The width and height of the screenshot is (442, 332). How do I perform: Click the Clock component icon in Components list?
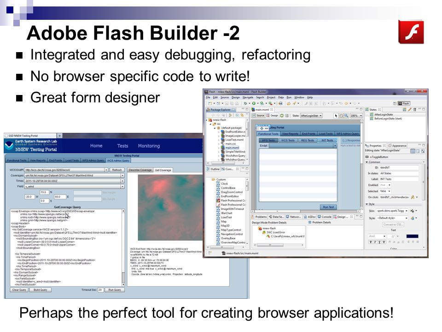click(218, 184)
